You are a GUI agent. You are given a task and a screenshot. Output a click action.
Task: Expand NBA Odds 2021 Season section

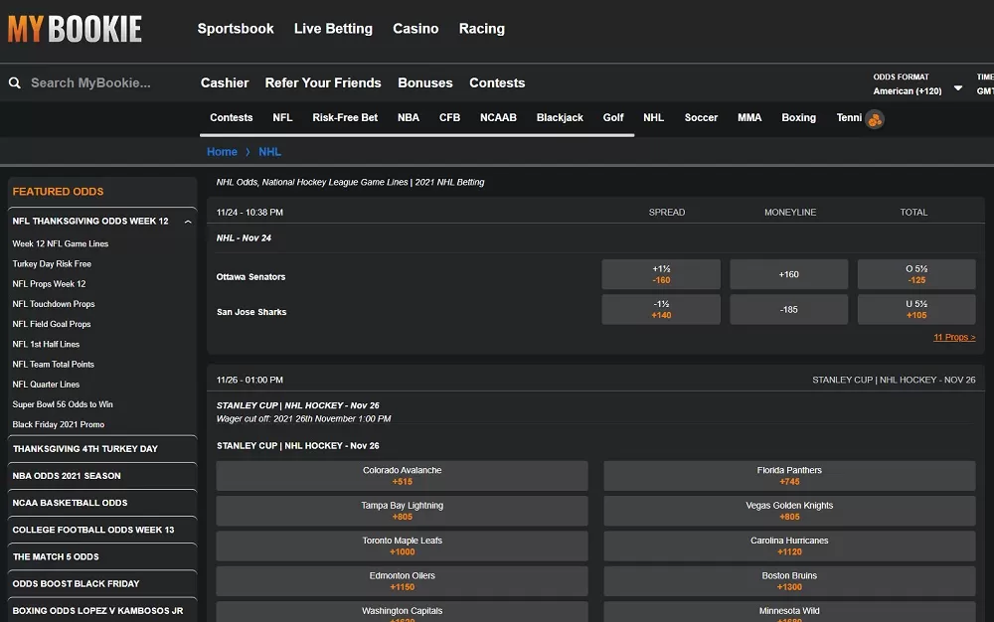point(102,476)
